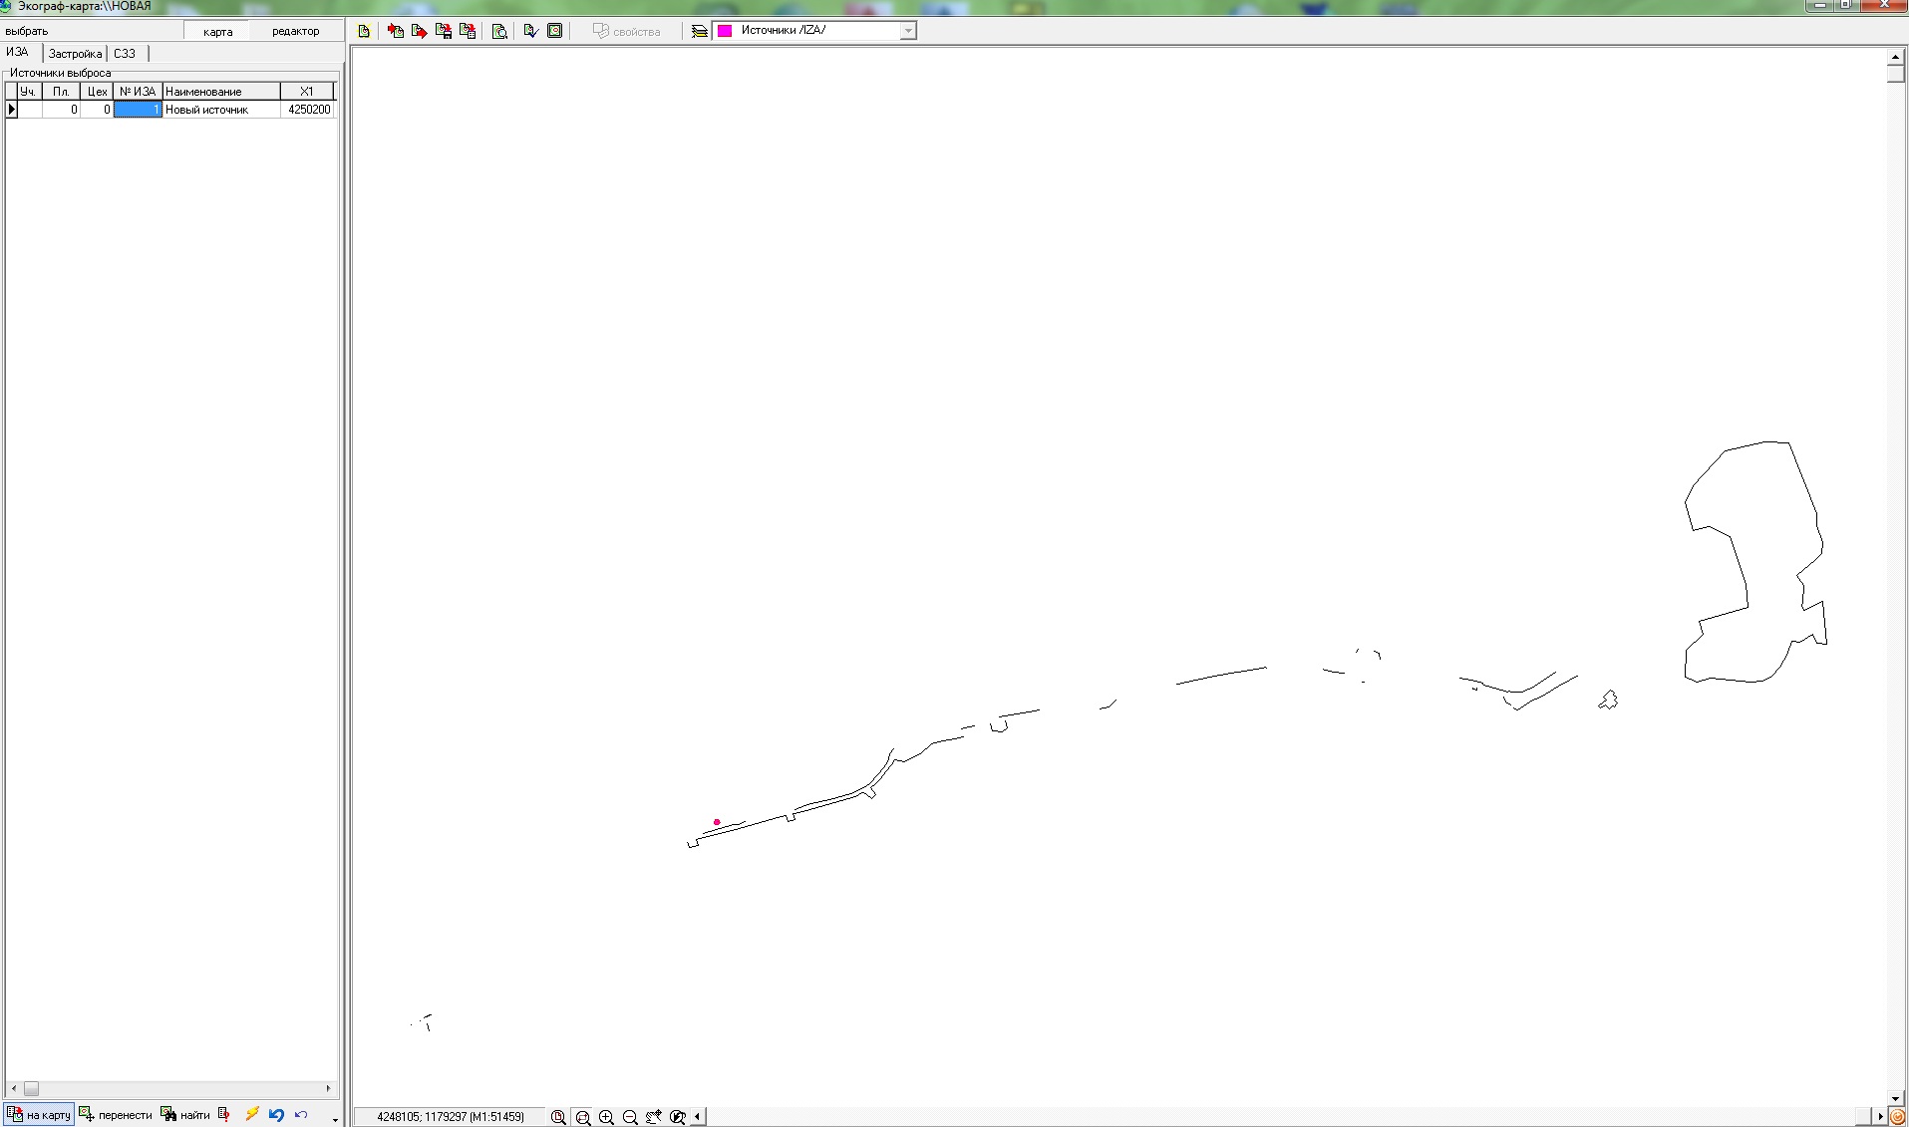Screen dimensions: 1909x1127
Task: Click the zoom in magnifier icon
Action: pos(606,1117)
